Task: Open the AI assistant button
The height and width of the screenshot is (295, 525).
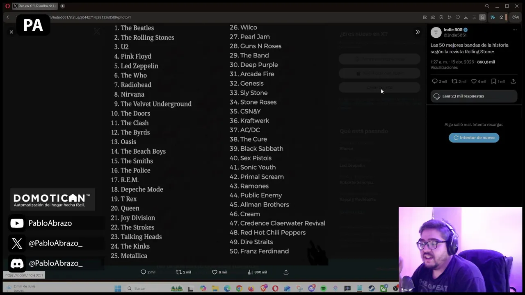Action: click(516, 17)
